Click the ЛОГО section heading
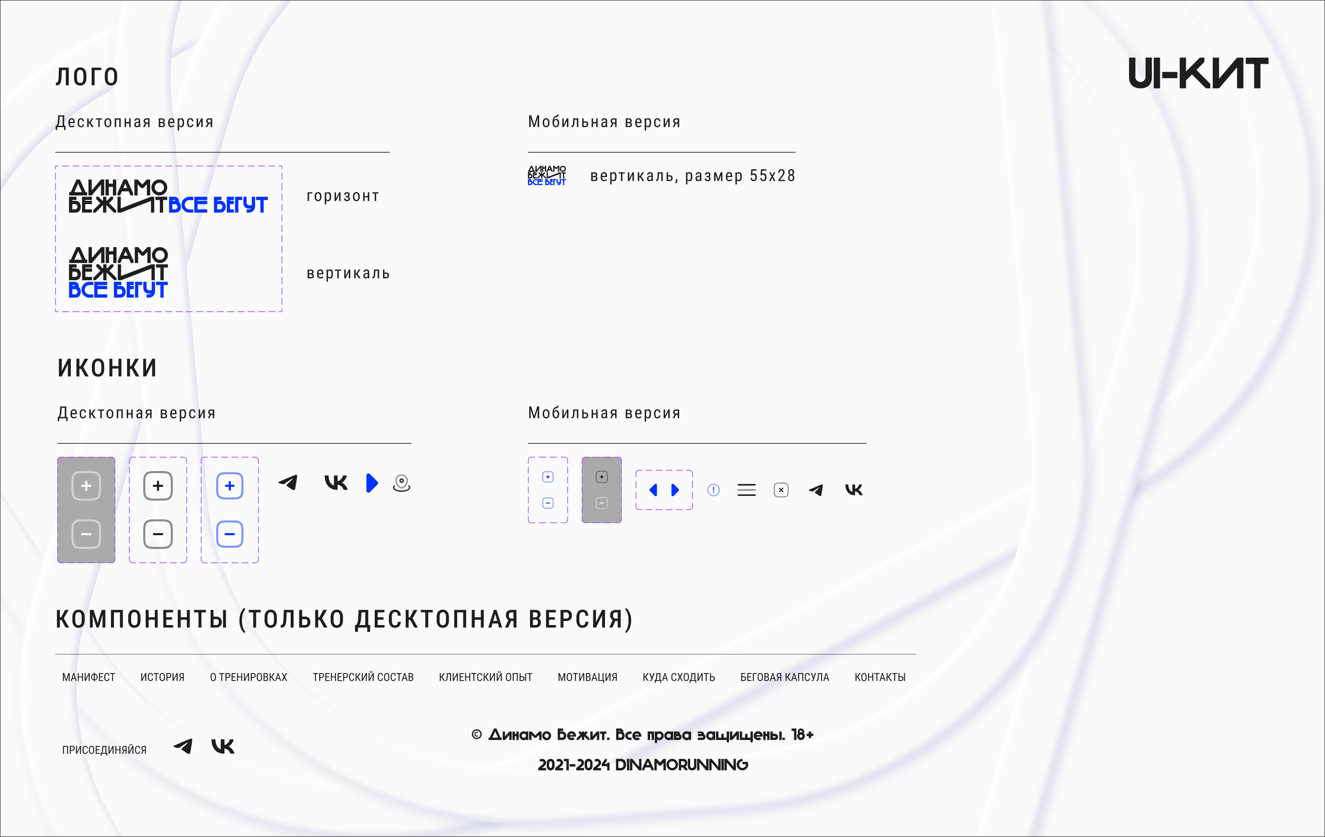The image size is (1325, 837). (87, 77)
